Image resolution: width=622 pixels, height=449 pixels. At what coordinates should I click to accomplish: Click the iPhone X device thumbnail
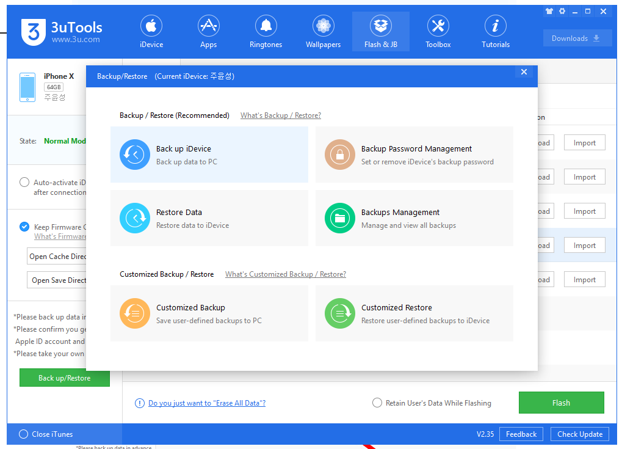pos(27,87)
